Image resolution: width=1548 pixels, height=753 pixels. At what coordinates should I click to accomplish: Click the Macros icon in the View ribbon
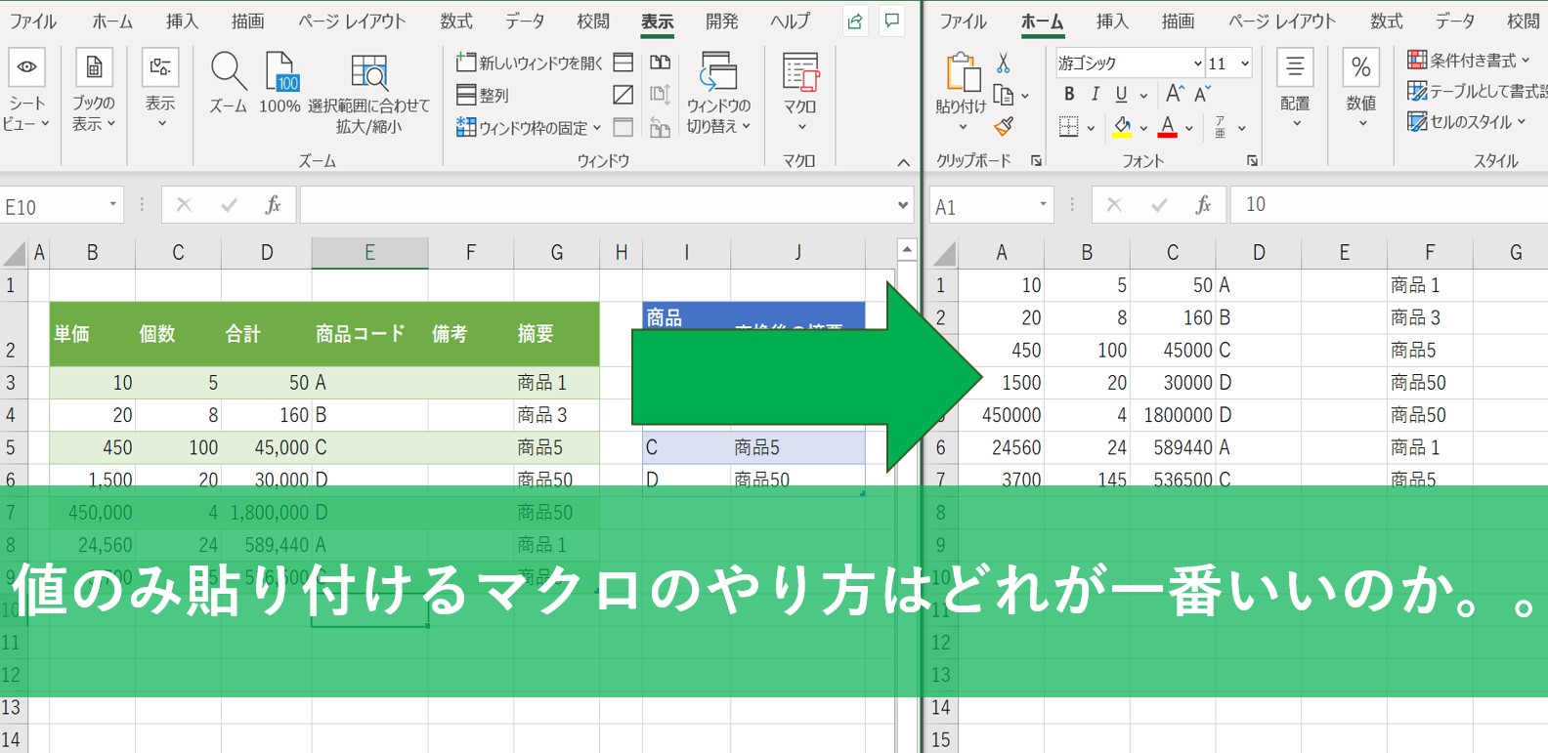799,74
